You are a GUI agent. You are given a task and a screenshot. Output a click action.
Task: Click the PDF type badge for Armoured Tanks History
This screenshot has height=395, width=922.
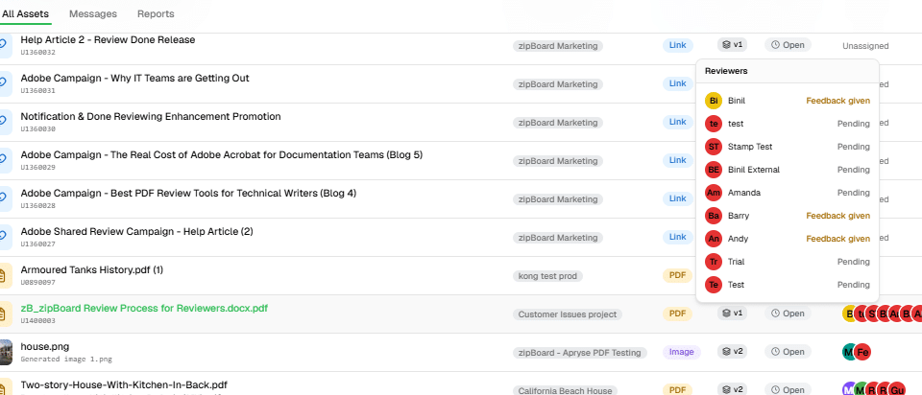[677, 275]
